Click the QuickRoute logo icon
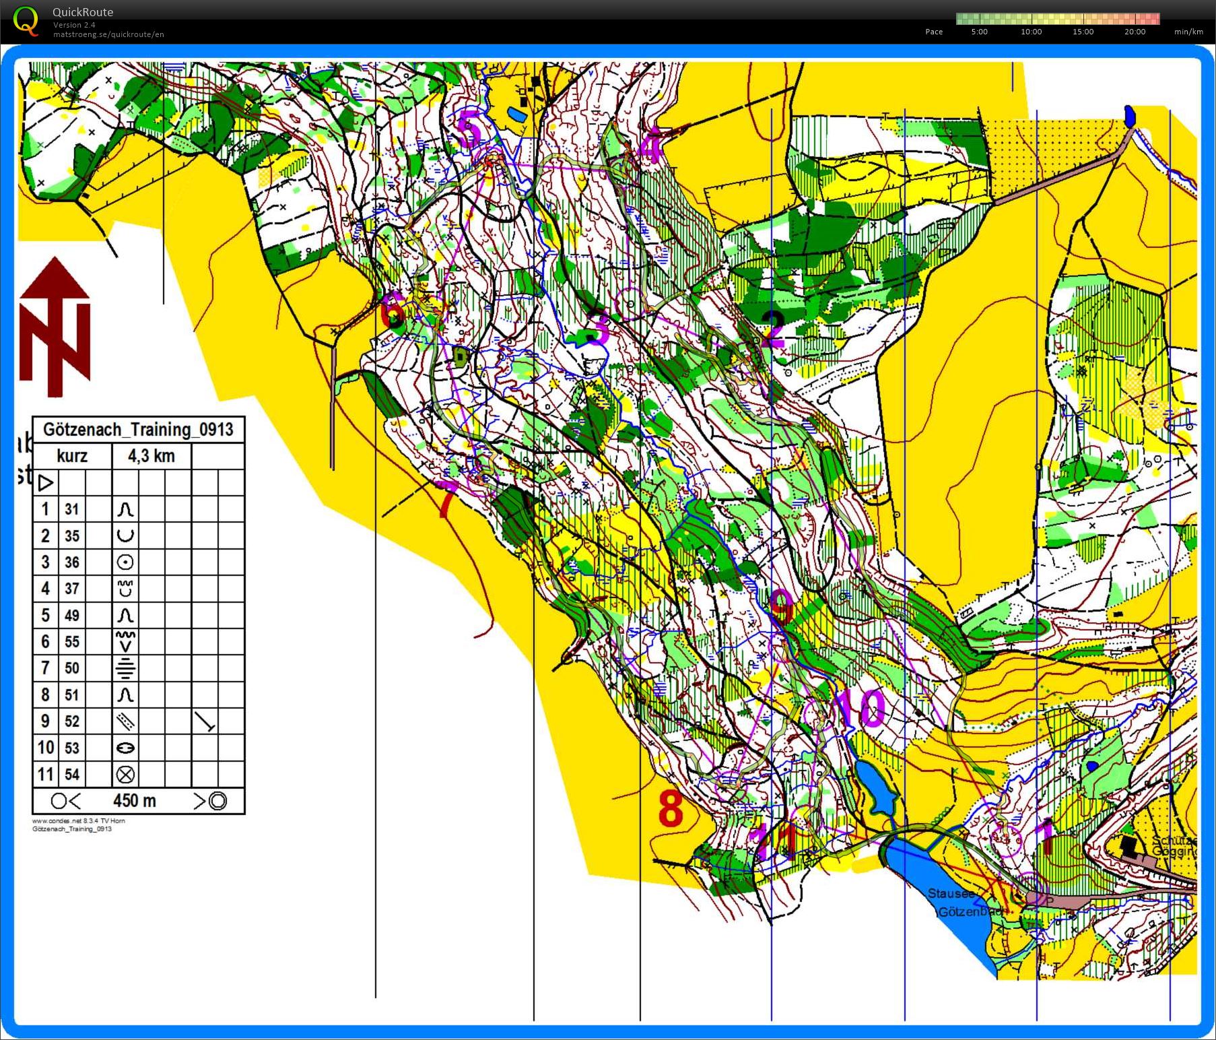Screen dimensions: 1216x1040 pos(26,20)
